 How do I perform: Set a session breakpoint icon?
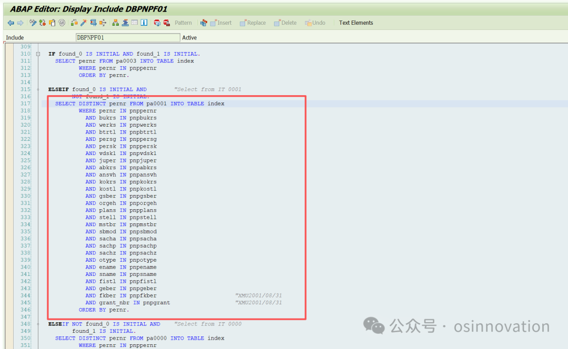(x=157, y=23)
